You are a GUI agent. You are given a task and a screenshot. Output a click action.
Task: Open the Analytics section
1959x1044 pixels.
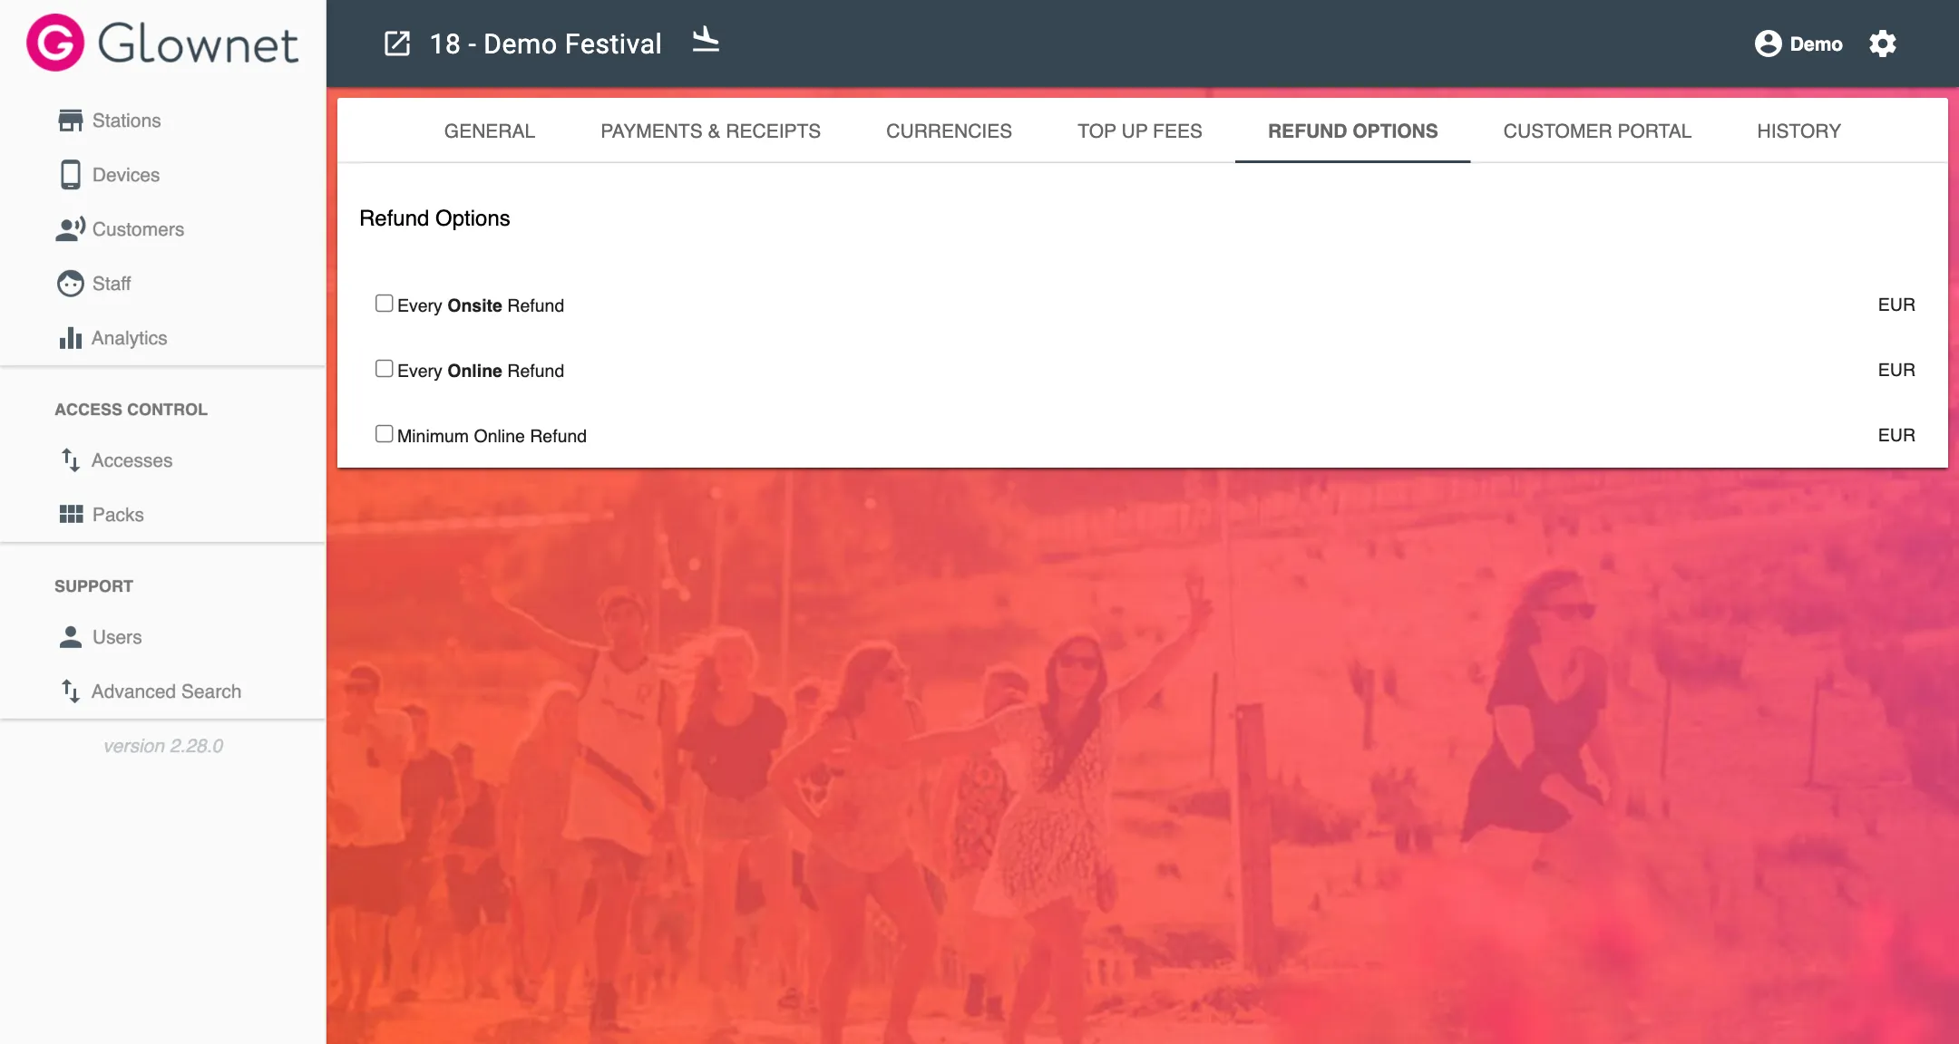pos(129,338)
